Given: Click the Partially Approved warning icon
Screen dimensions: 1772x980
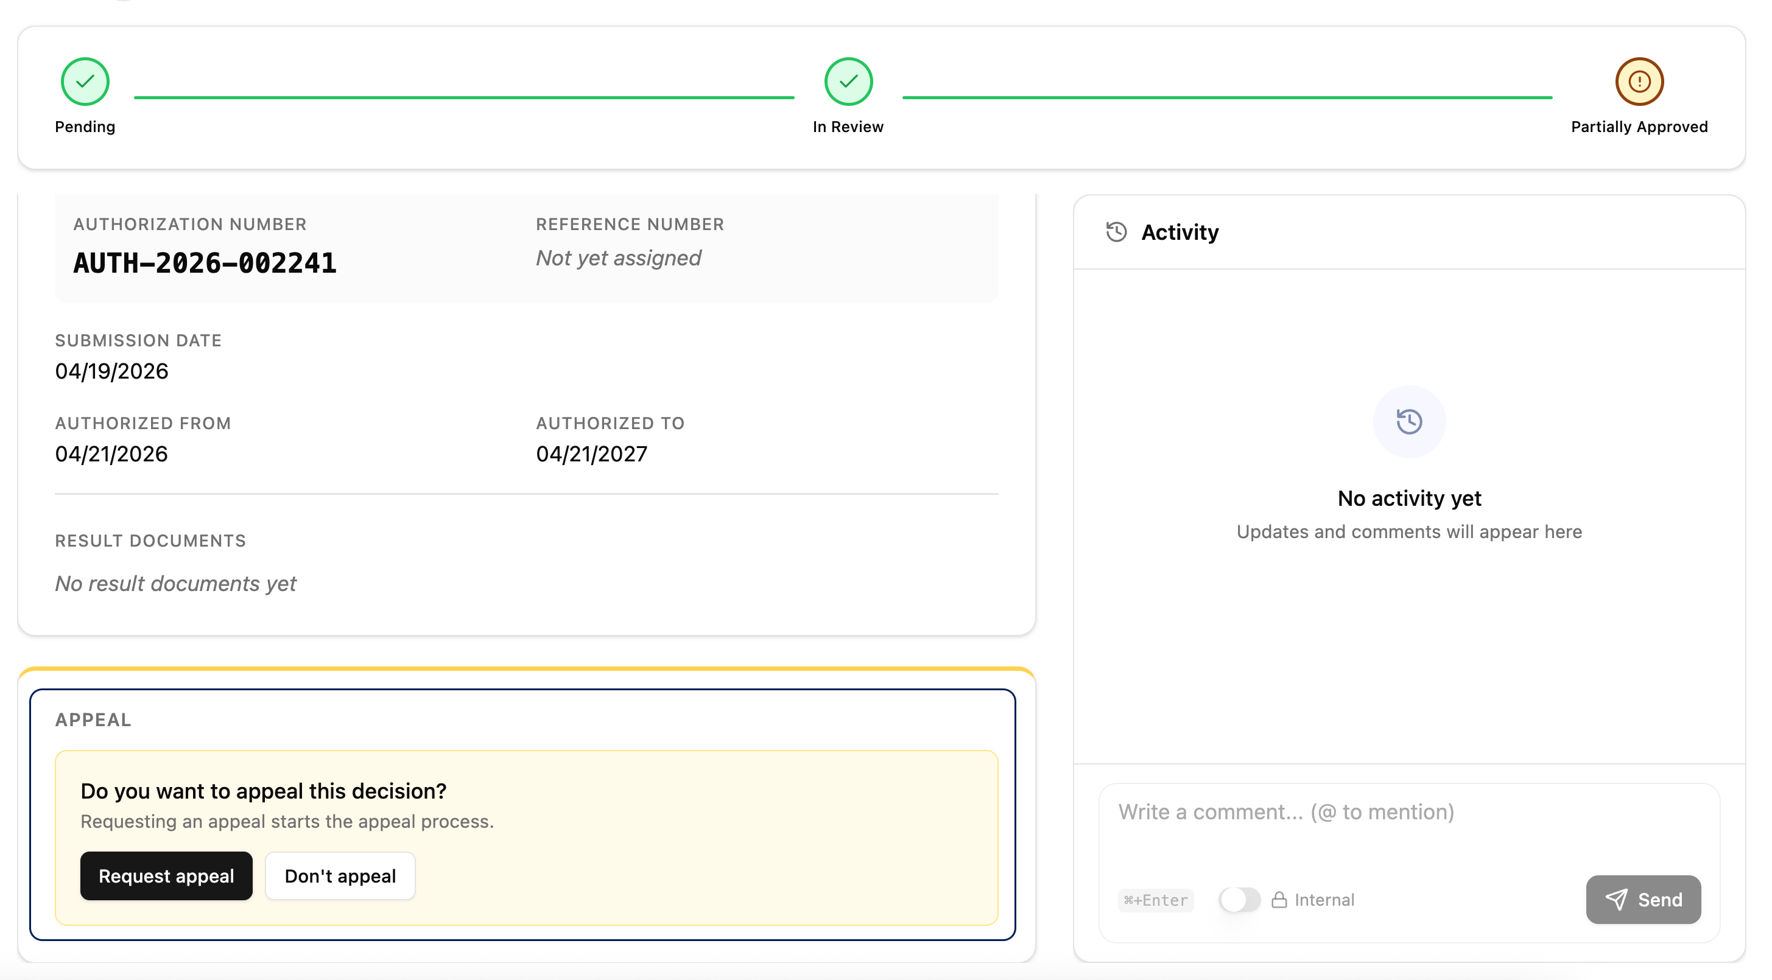Looking at the screenshot, I should tap(1639, 81).
